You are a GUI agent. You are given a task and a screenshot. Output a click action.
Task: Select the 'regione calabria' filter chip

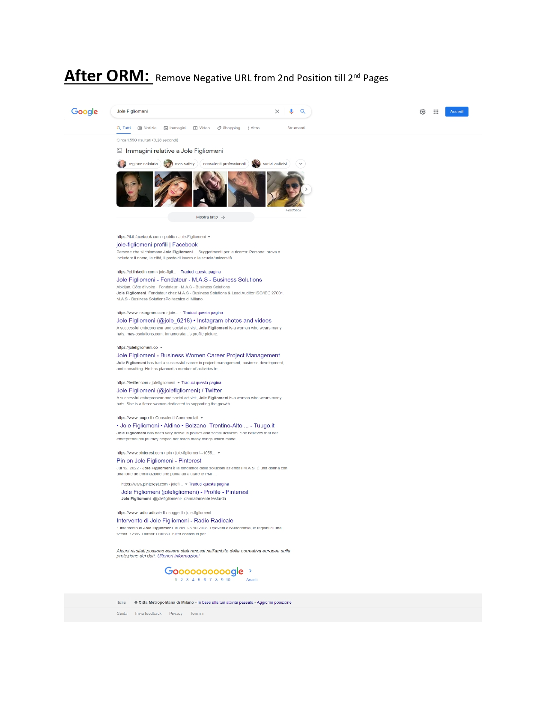pos(138,164)
